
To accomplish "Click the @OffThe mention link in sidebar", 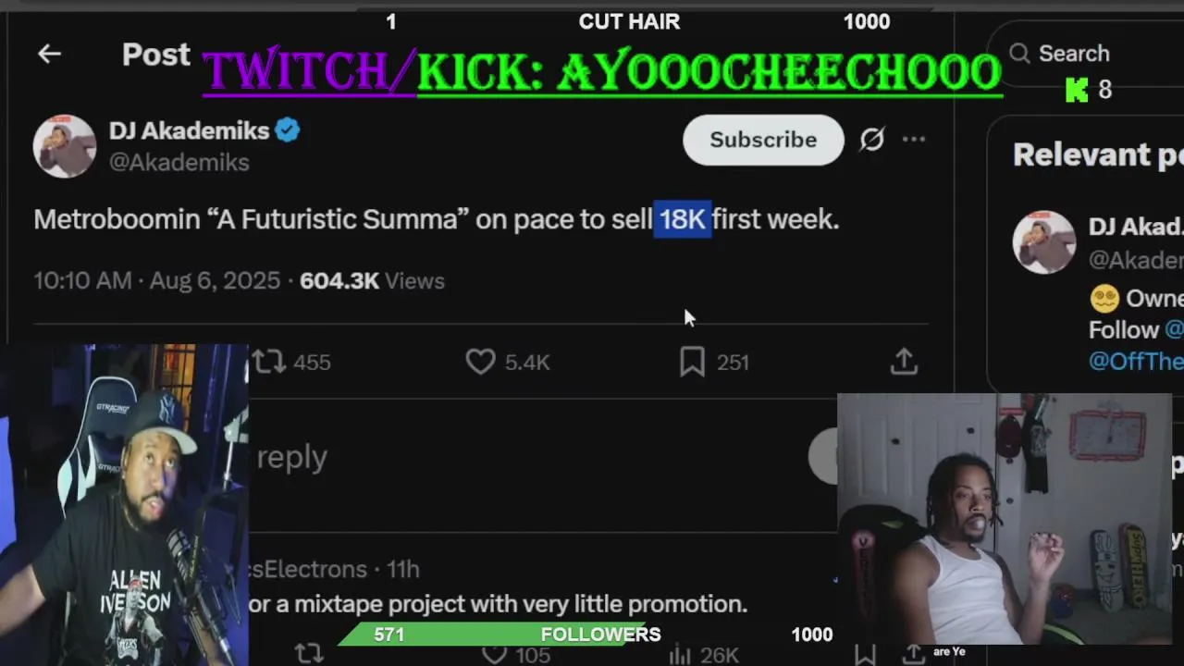I will tap(1136, 361).
